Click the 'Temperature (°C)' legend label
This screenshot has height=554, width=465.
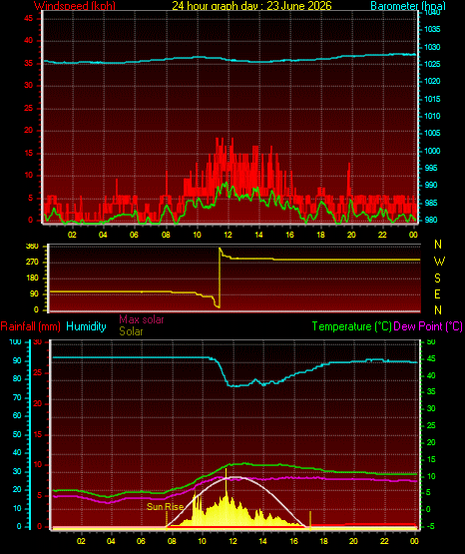coord(352,326)
